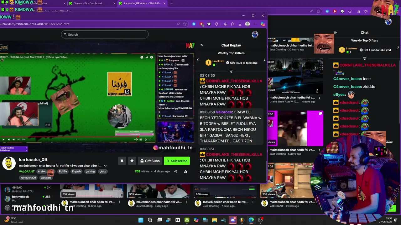Open Lmokrez gifter in Chat Replay
Viewport: 401px width, 225px height.
218,61
